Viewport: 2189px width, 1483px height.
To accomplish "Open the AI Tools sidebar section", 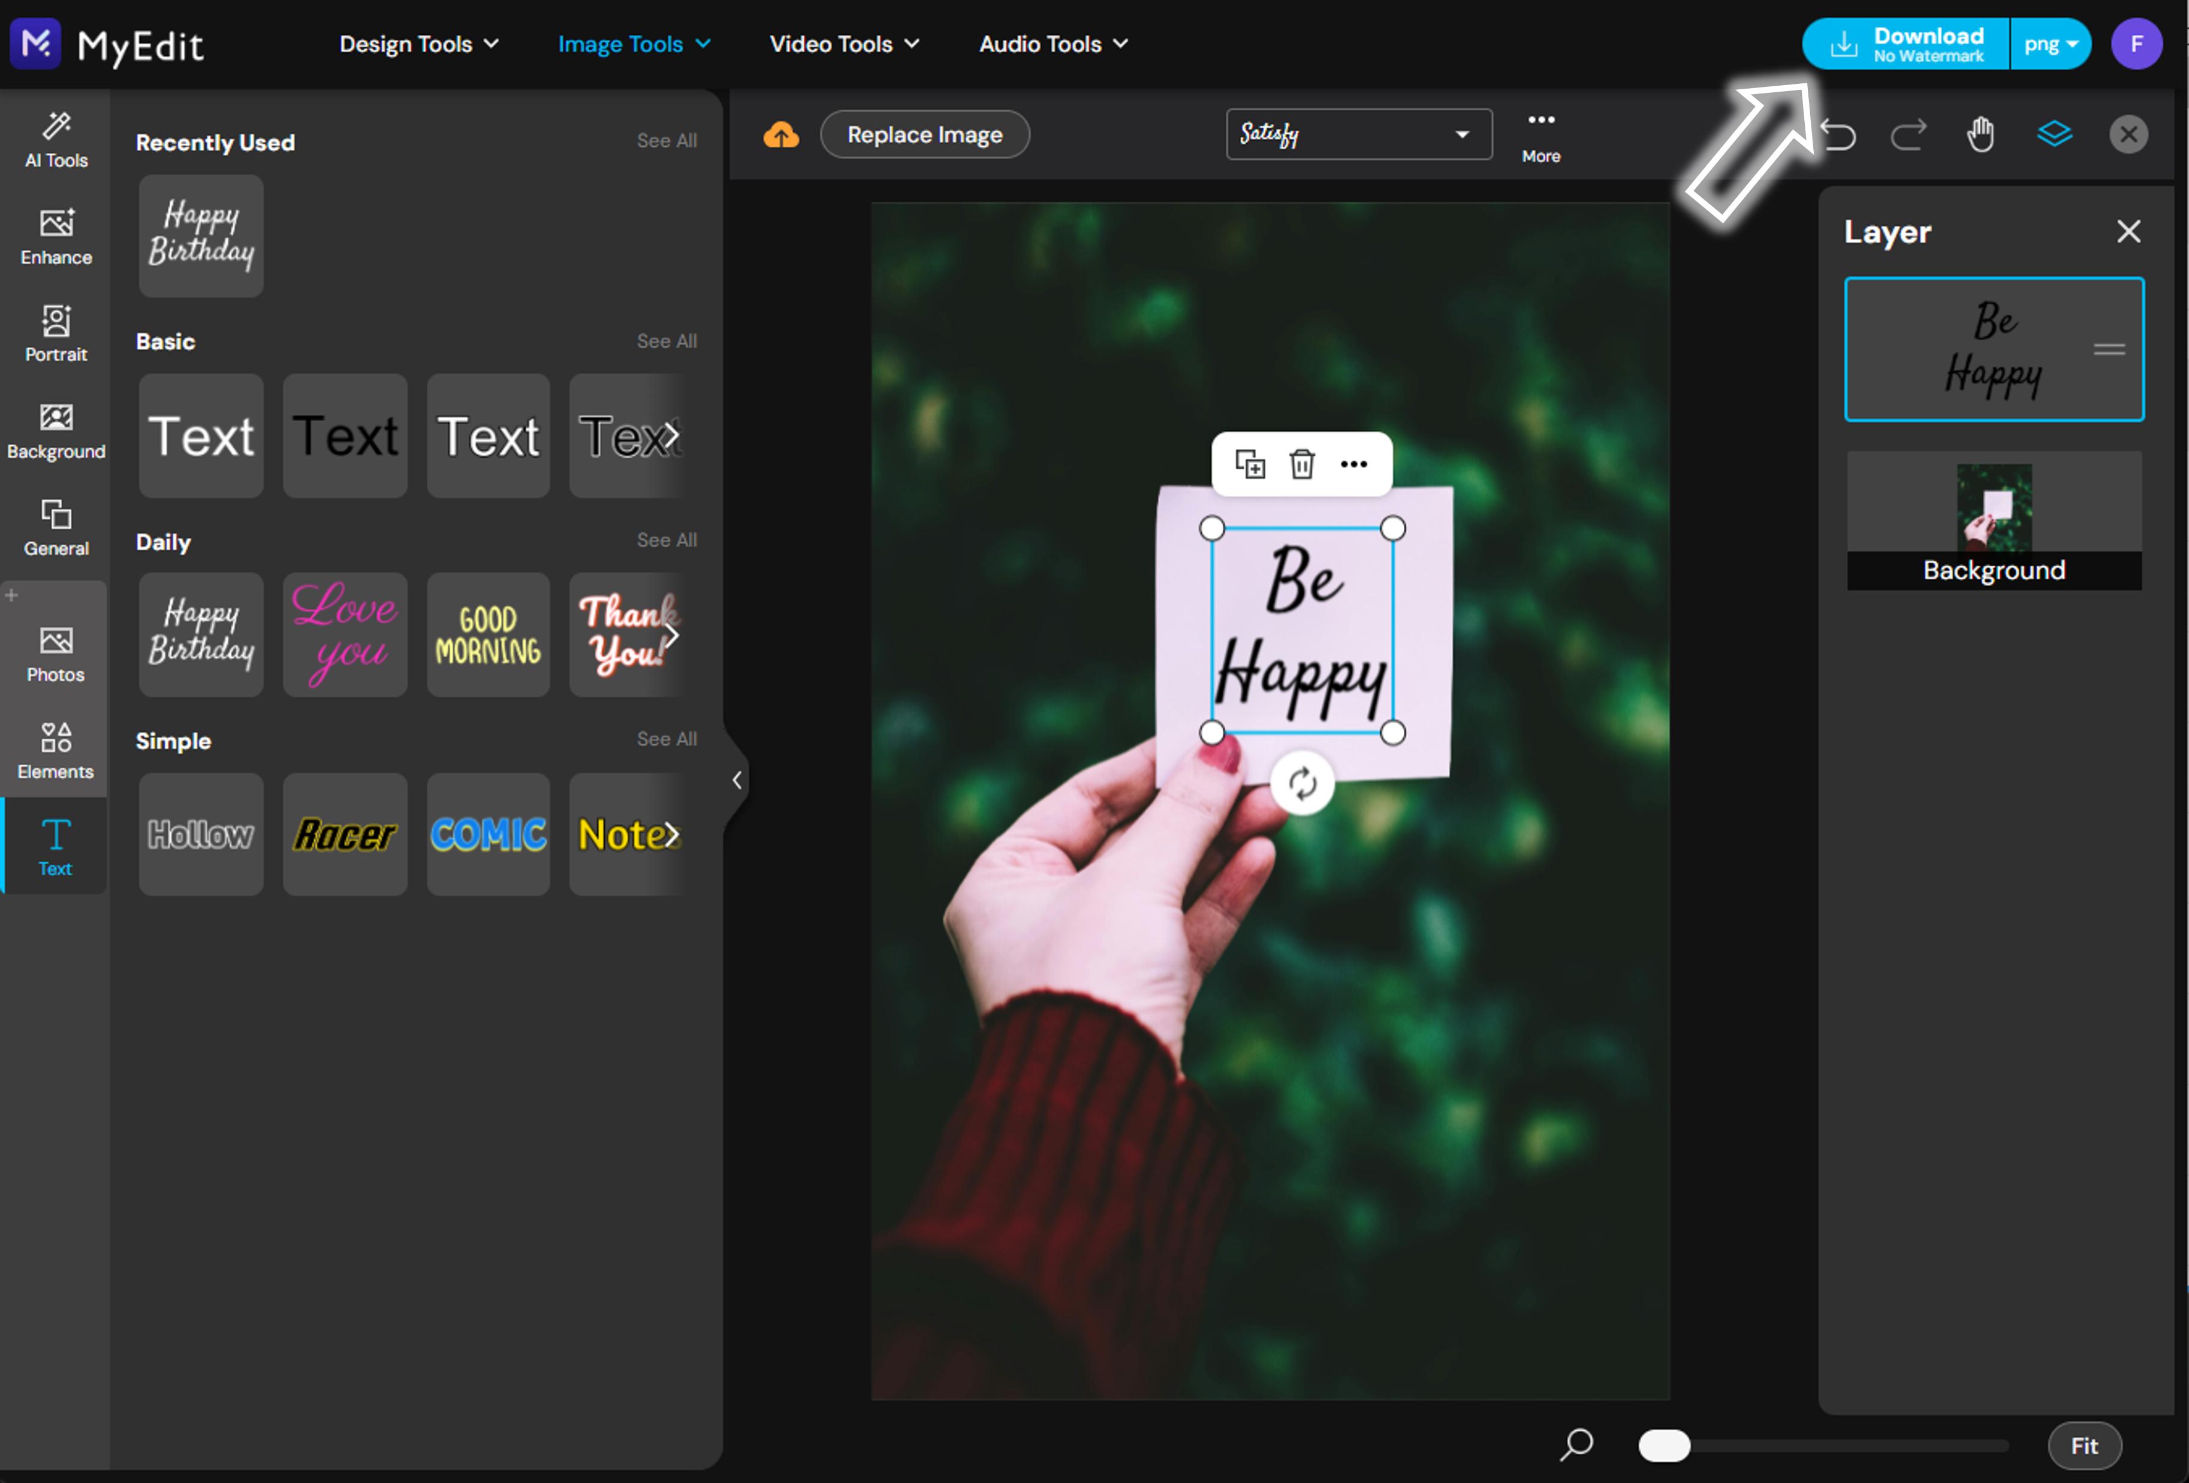I will click(56, 140).
